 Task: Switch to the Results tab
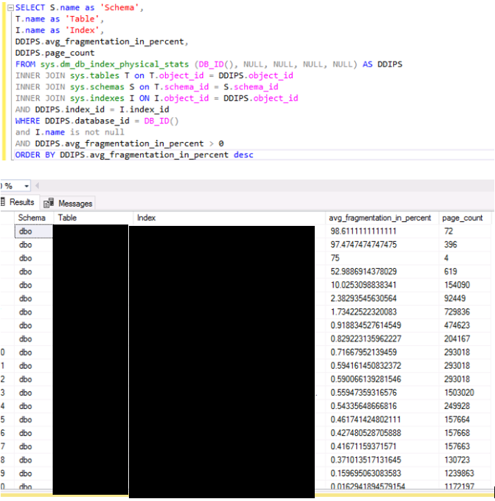tap(19, 202)
